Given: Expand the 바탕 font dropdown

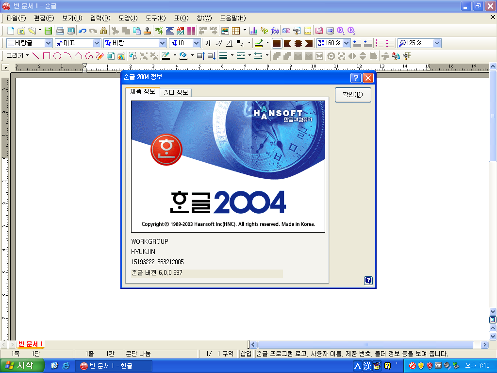Looking at the screenshot, I should coord(162,43).
